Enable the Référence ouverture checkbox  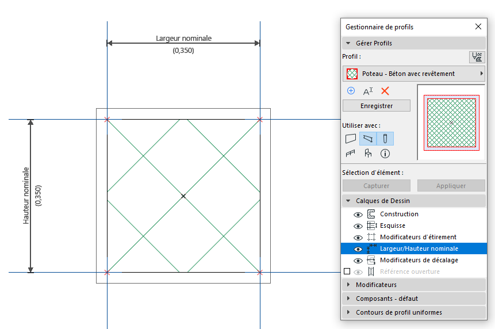click(x=347, y=271)
